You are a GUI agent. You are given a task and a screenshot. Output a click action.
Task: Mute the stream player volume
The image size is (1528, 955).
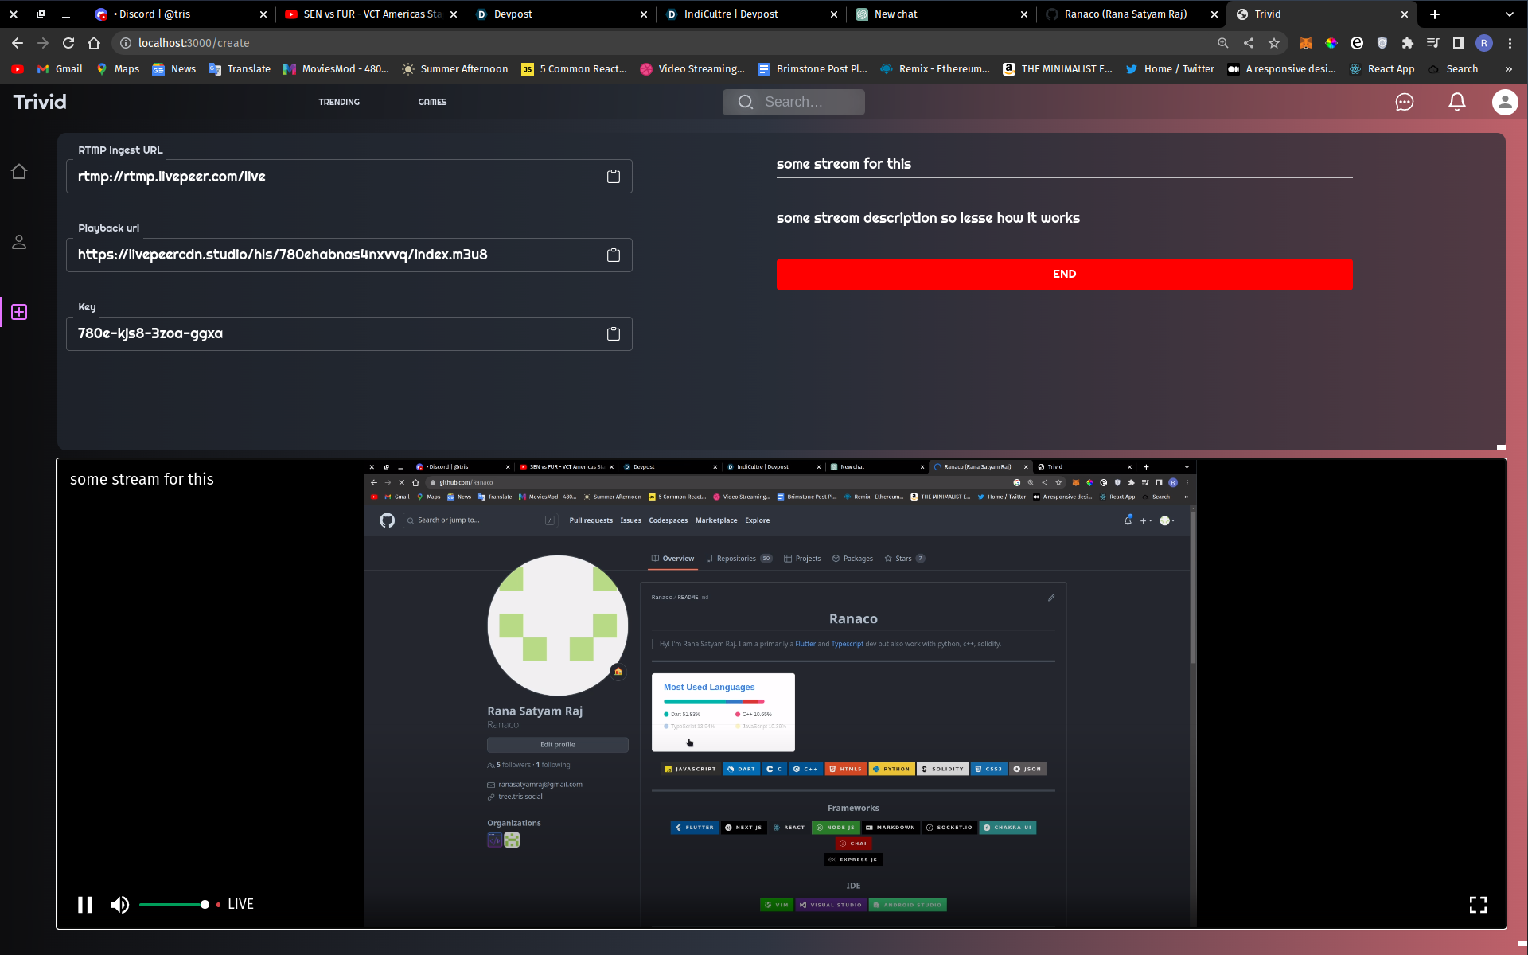119,905
